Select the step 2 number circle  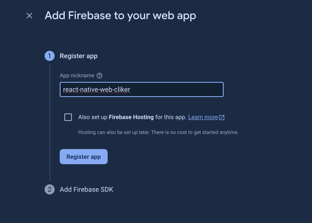coord(50,189)
